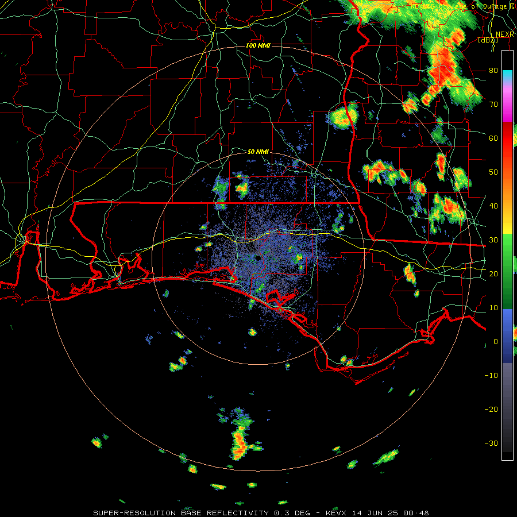Select the 30 dBZ scale label
This screenshot has height=517, width=517.
tap(493, 240)
